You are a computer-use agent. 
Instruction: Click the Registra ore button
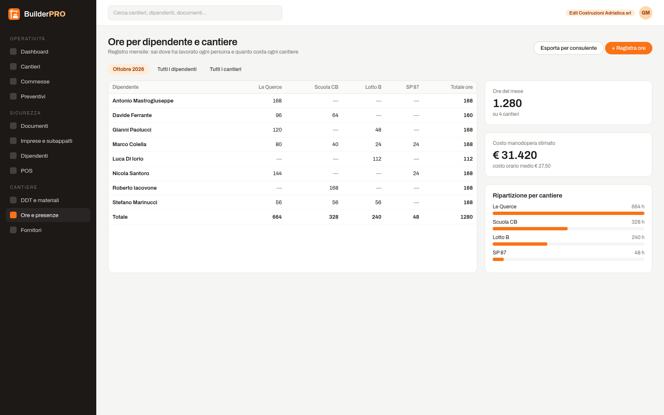[629, 48]
